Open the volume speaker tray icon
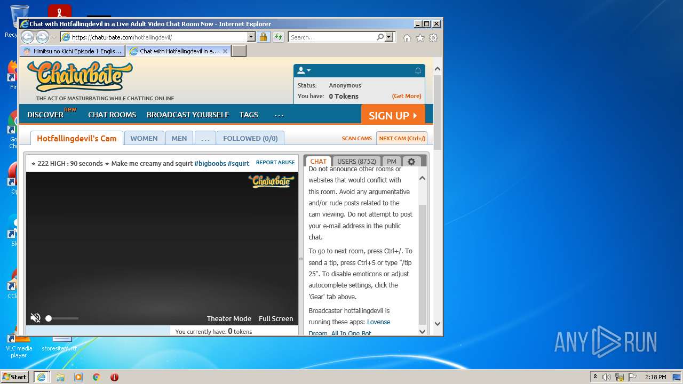This screenshot has height=384, width=683. tap(606, 377)
